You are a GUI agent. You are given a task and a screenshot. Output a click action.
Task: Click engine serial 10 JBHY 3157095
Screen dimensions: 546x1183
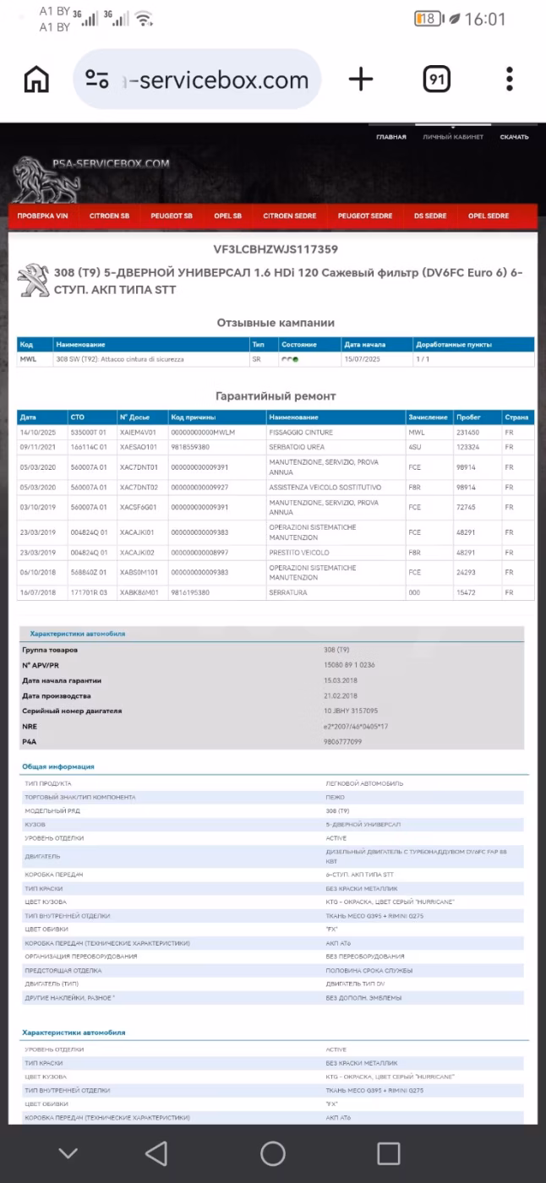(352, 711)
